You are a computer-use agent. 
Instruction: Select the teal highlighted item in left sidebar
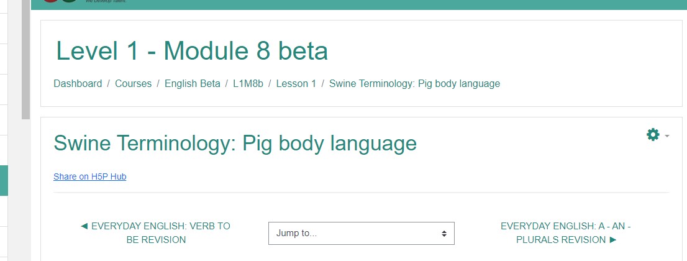(4, 180)
